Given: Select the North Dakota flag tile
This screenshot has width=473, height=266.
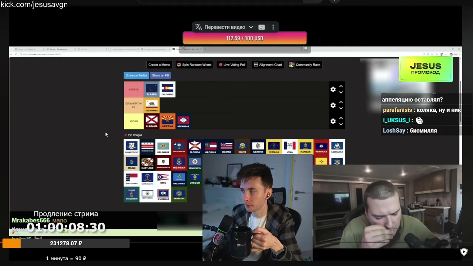Looking at the screenshot, I should pos(147,179).
